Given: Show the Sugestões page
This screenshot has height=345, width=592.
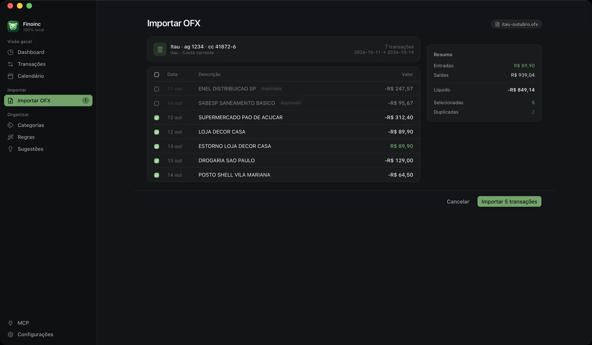Looking at the screenshot, I should [48, 149].
